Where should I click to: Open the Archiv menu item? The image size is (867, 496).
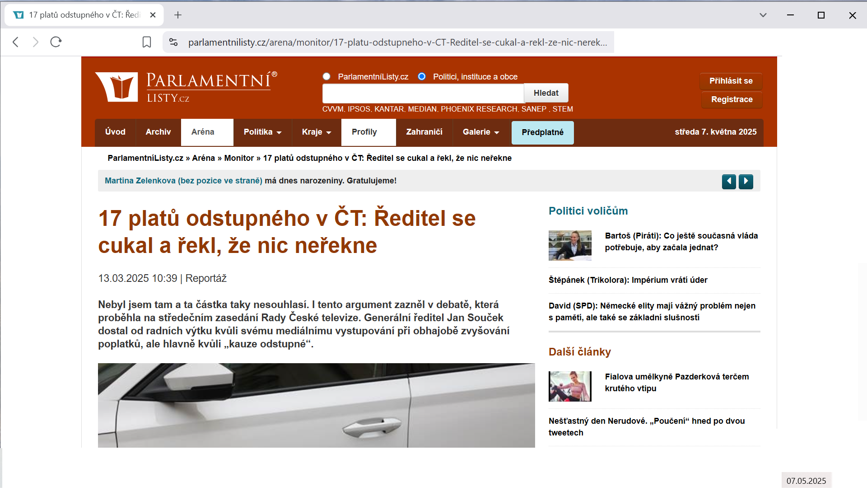[158, 132]
